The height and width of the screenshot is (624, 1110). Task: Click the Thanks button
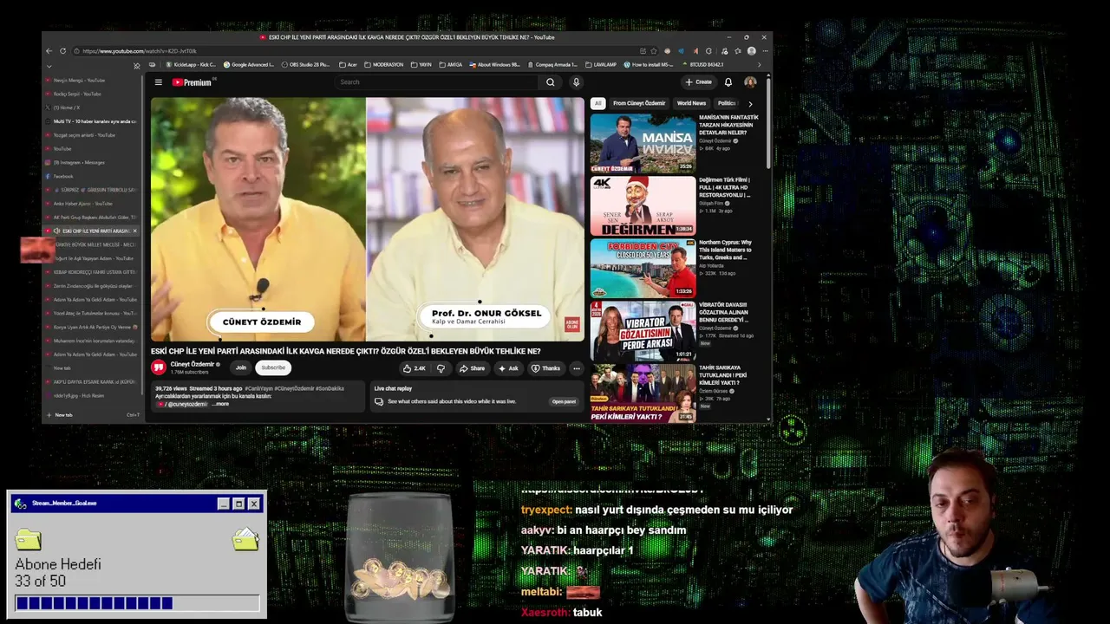coord(545,368)
